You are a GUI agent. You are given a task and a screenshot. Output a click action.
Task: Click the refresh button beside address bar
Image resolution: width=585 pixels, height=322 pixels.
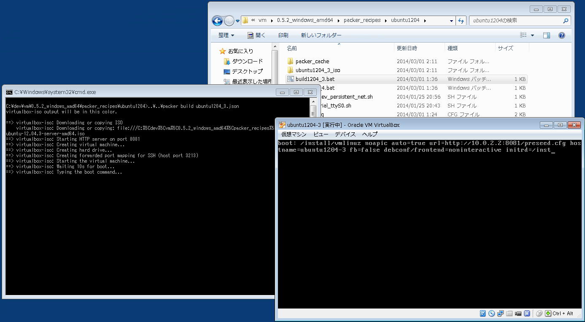(x=461, y=21)
